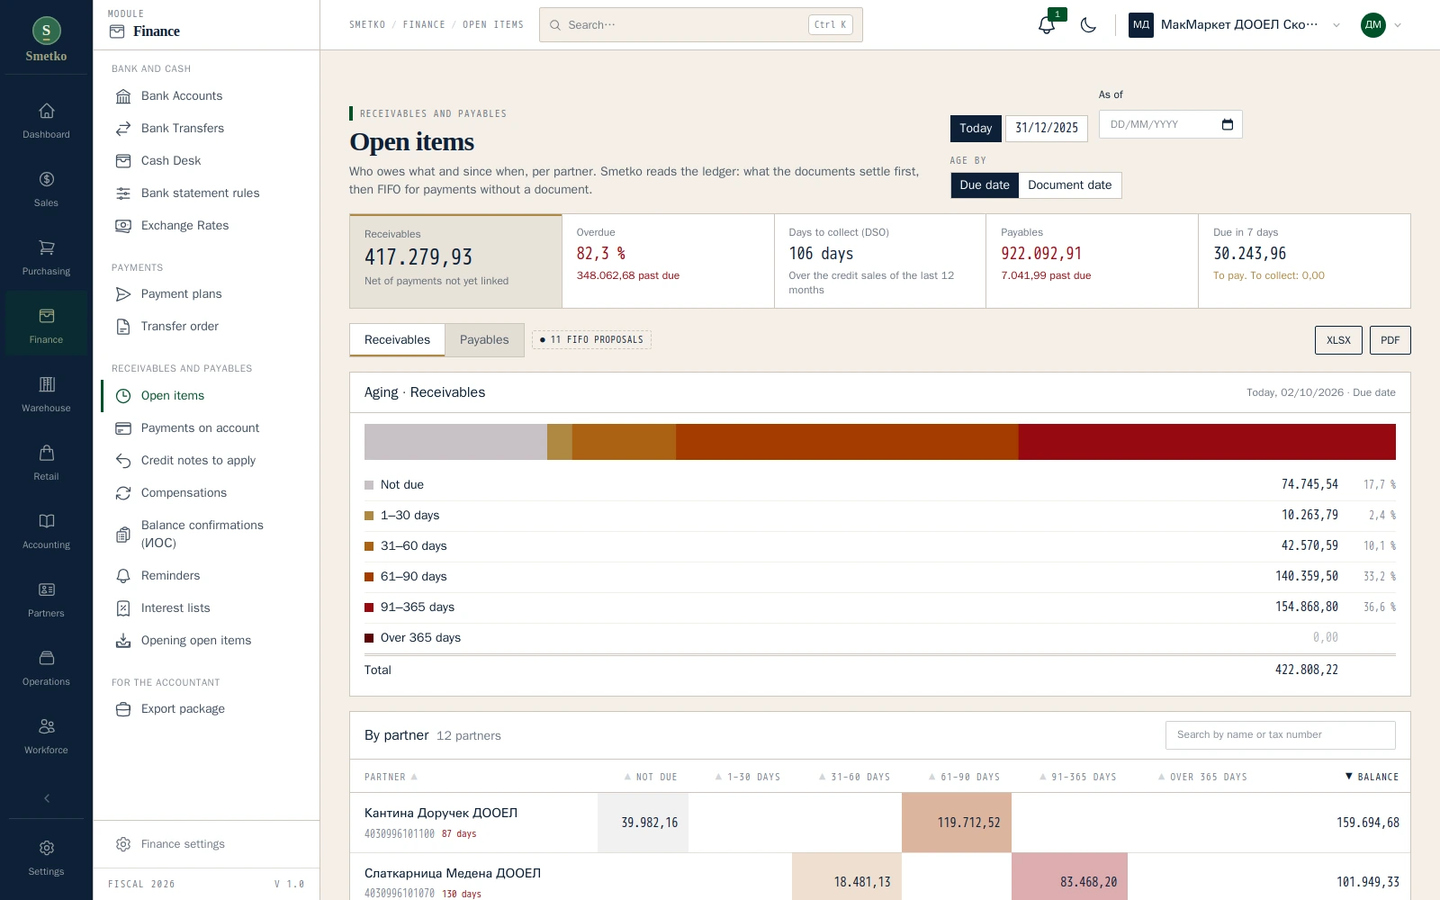The image size is (1440, 900).
Task: Open the Accounting book icon
Action: pyautogui.click(x=46, y=521)
